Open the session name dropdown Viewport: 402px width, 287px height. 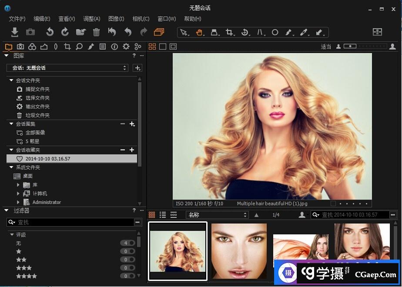[x=67, y=68]
